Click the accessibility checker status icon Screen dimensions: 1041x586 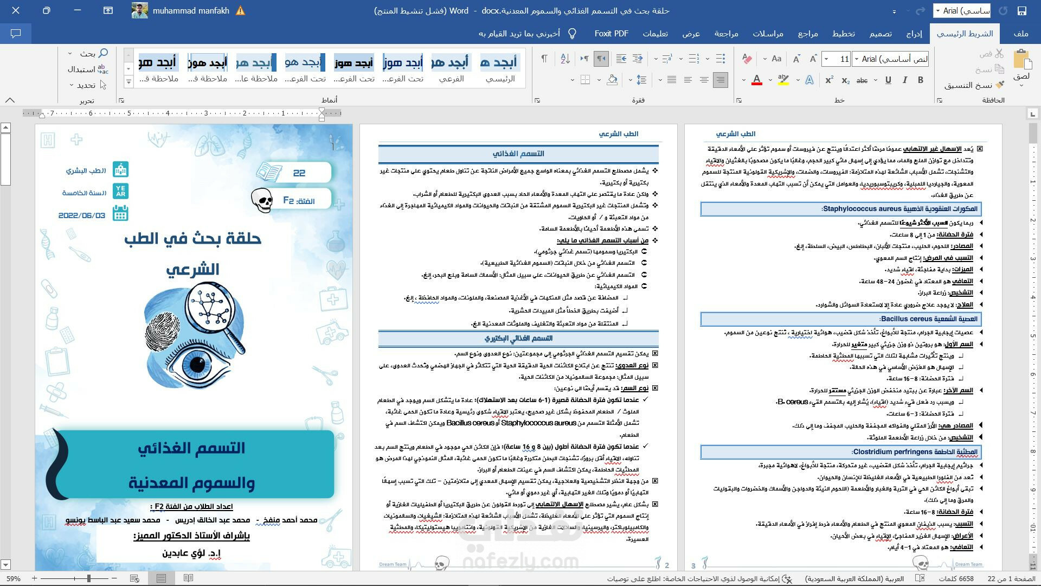tap(787, 579)
